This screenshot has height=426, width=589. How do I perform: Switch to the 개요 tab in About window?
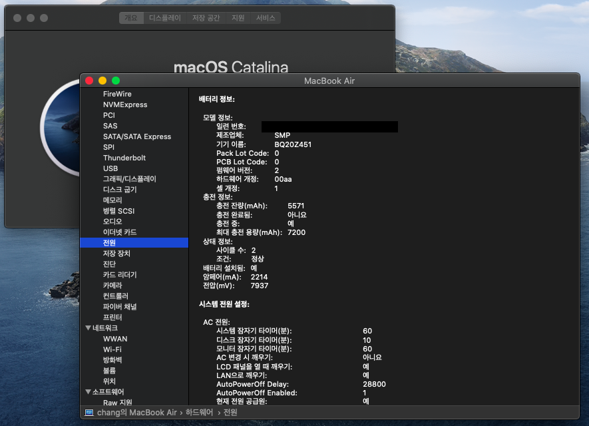click(131, 18)
